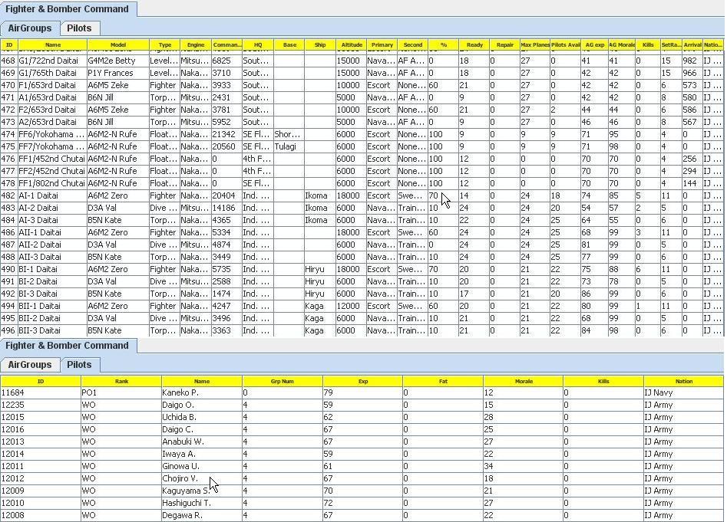Select pilot Chojiro V.
This screenshot has width=727, height=522.
pos(362,478)
